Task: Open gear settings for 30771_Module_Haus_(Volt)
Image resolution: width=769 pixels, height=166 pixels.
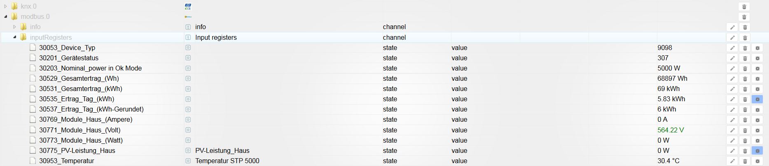Action: click(757, 130)
